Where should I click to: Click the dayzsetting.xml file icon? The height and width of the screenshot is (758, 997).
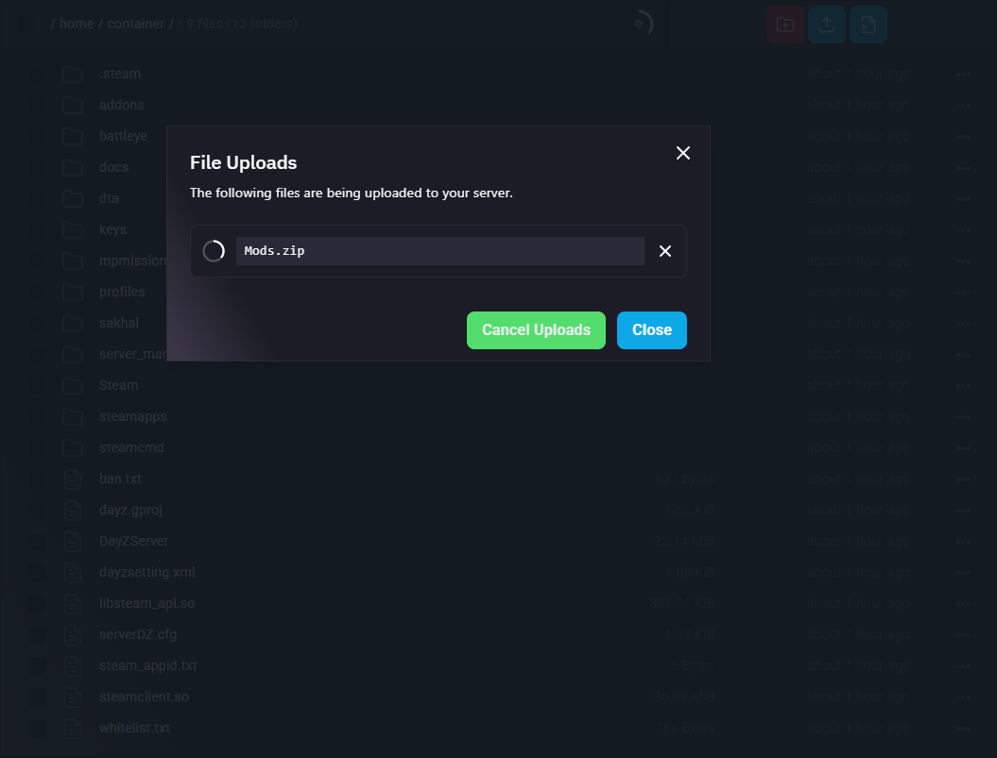point(73,572)
